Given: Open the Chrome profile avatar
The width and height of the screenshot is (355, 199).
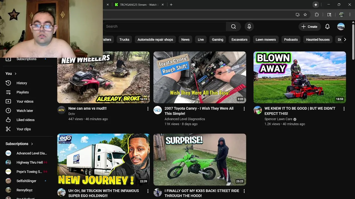Looking at the screenshot, I should pos(341,15).
